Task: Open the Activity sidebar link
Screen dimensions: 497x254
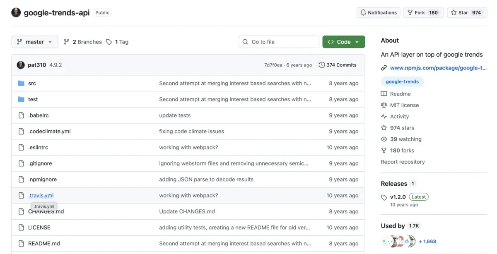Action: click(x=399, y=117)
